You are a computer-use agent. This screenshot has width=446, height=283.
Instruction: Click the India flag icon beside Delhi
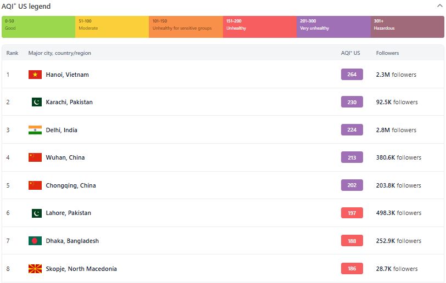point(35,130)
